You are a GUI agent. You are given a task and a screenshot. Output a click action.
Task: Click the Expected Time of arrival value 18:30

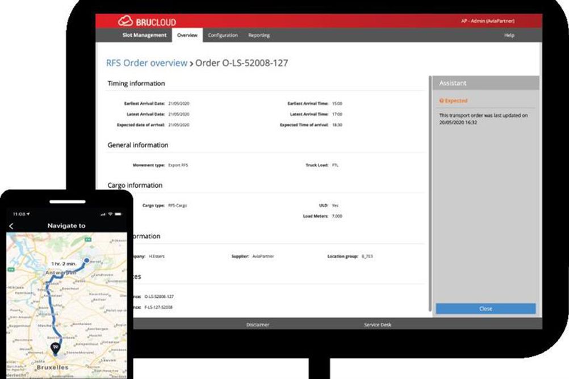[337, 125]
